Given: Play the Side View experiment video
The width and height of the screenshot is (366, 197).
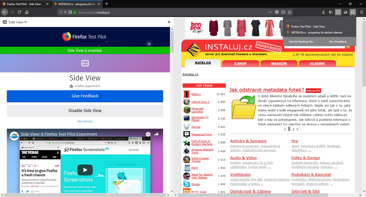Looking at the screenshot, I should (85, 170).
